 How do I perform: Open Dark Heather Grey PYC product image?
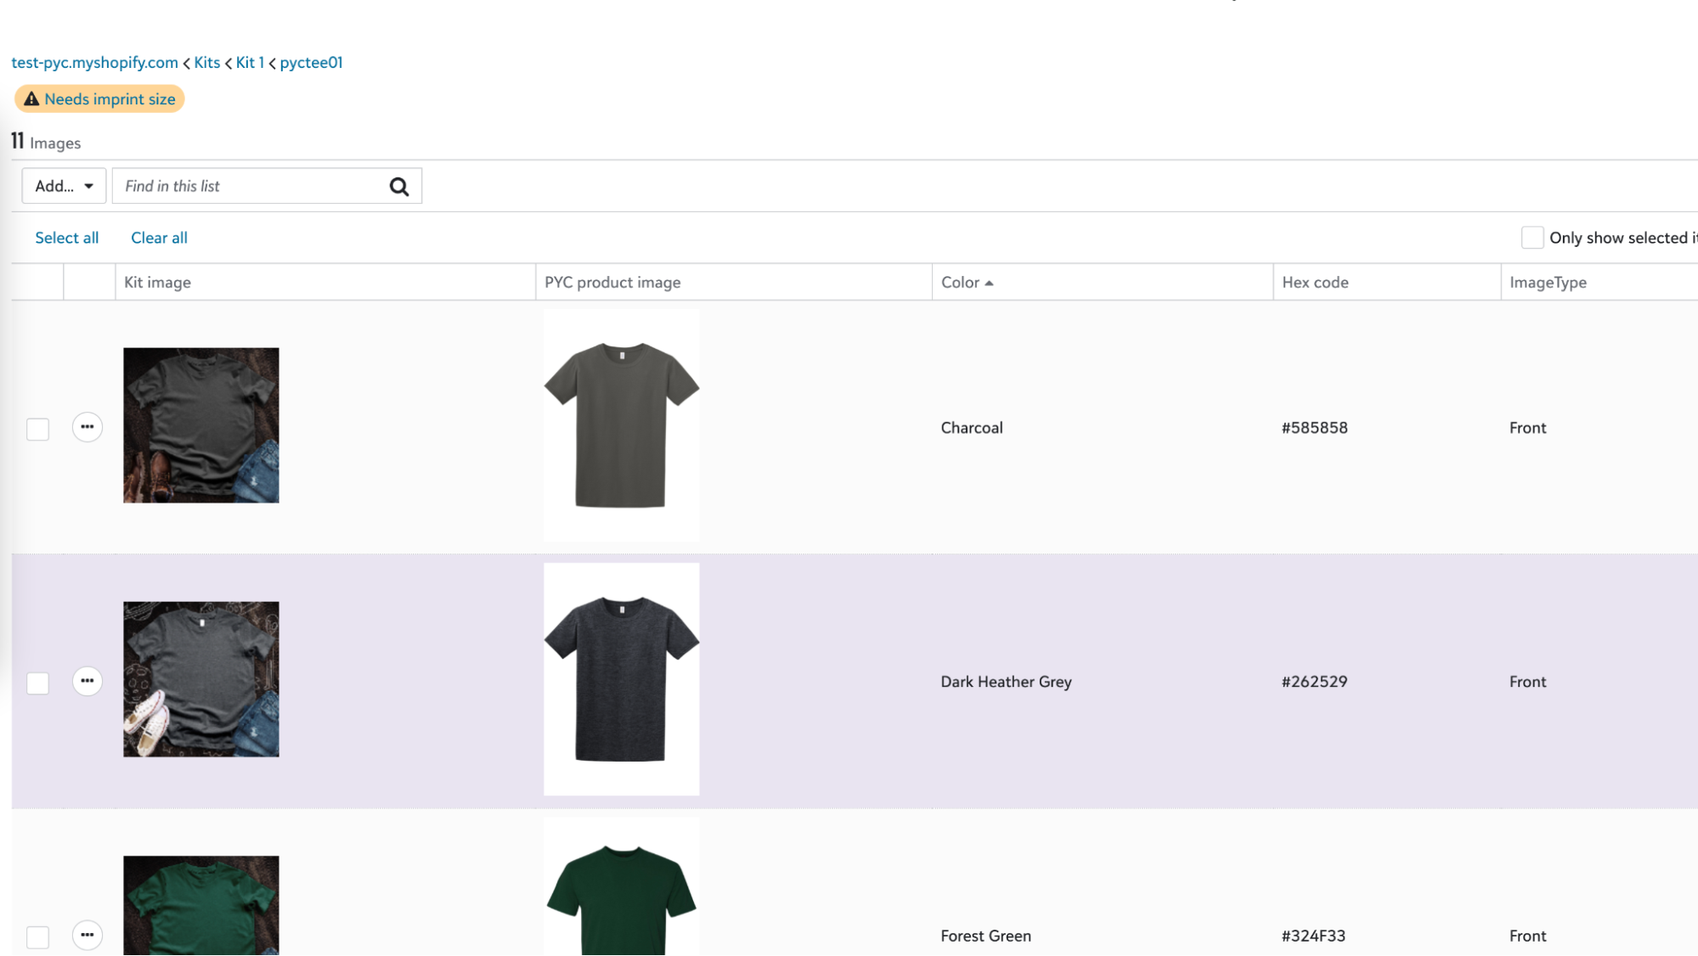click(x=622, y=679)
